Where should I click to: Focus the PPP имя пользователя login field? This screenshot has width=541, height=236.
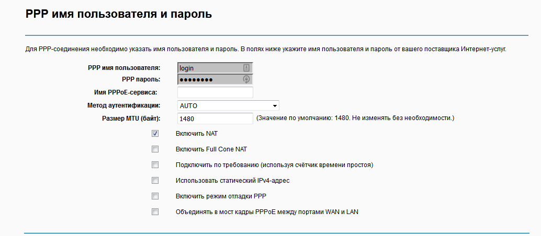click(215, 68)
